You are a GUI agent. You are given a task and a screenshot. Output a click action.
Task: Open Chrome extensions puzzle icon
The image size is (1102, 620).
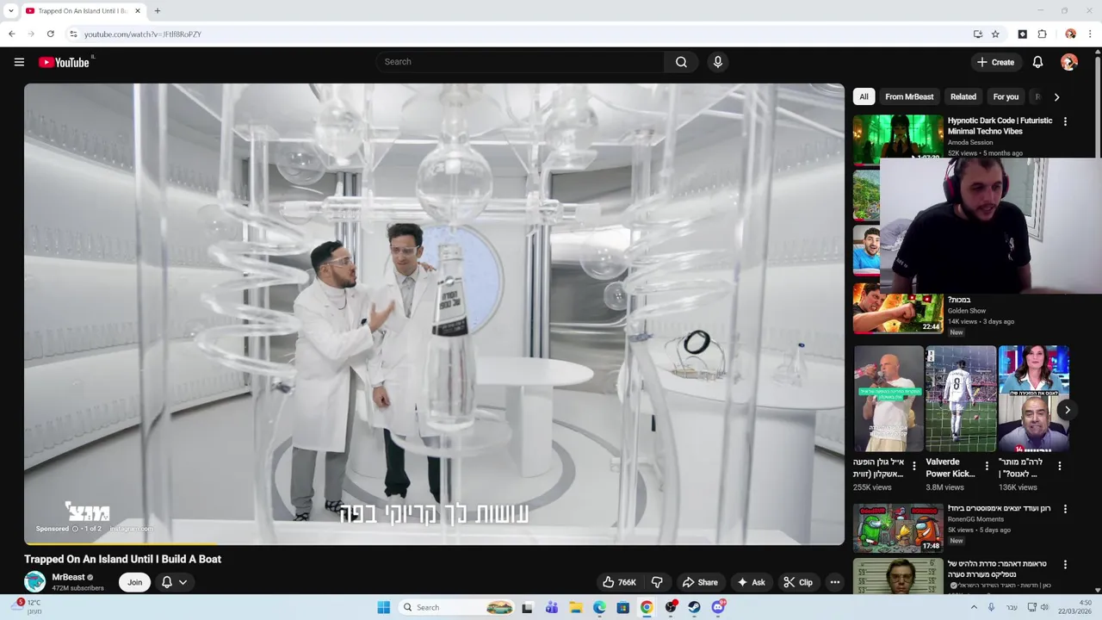(1043, 34)
